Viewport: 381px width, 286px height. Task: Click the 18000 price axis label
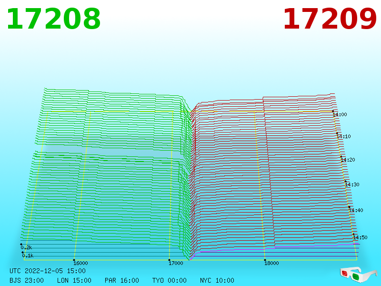[x=271, y=263]
